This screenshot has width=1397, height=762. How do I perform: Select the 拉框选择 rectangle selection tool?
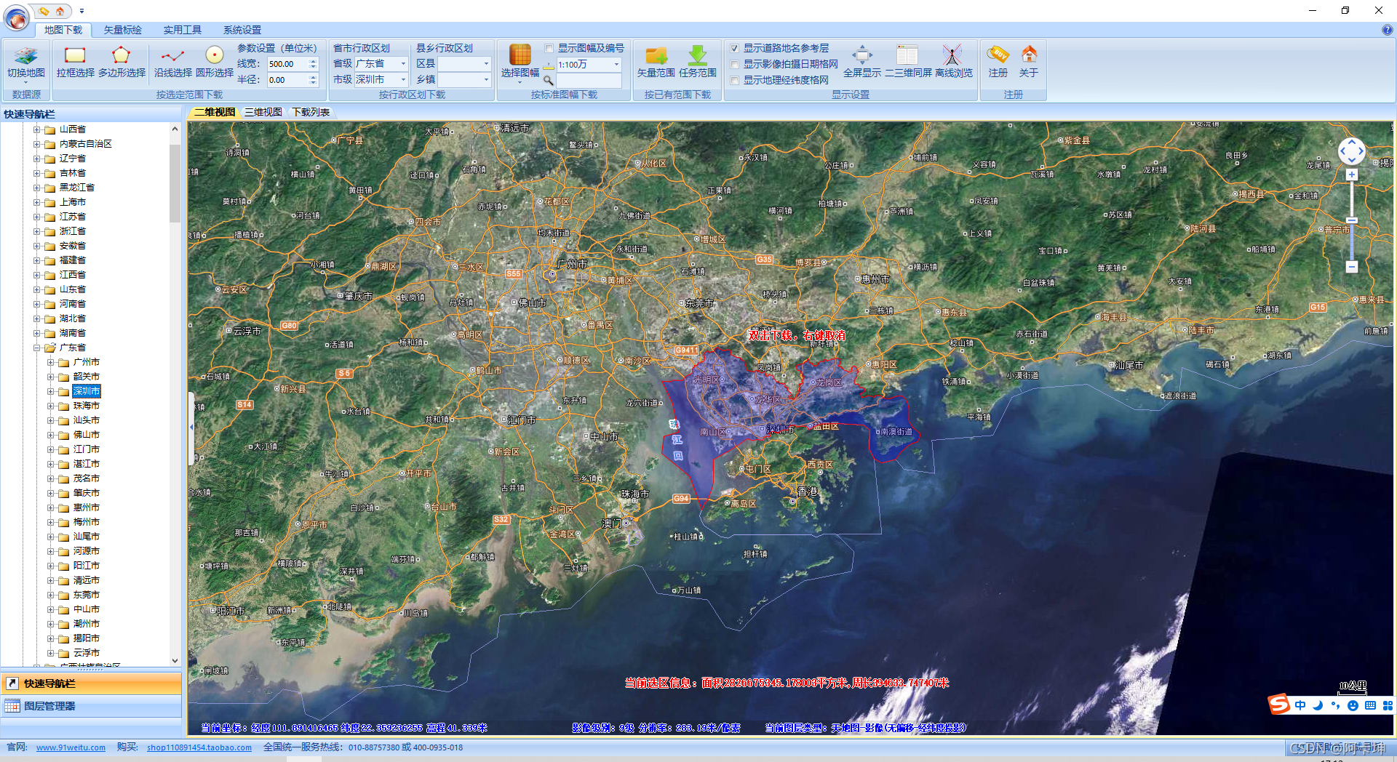coord(75,63)
